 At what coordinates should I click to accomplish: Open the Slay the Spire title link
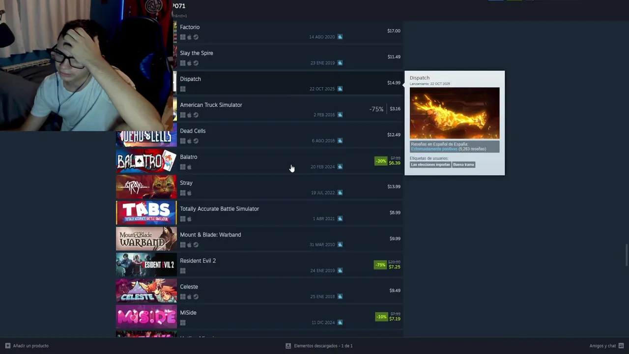[197, 53]
